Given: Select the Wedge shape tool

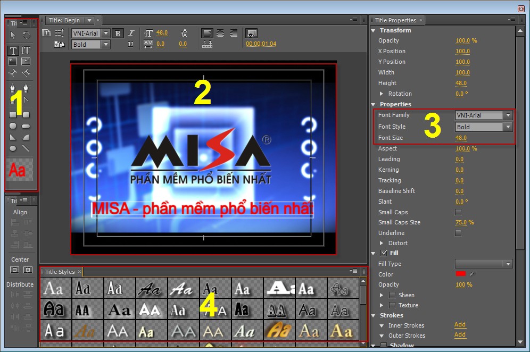Looking at the screenshot, I should pos(13,137).
